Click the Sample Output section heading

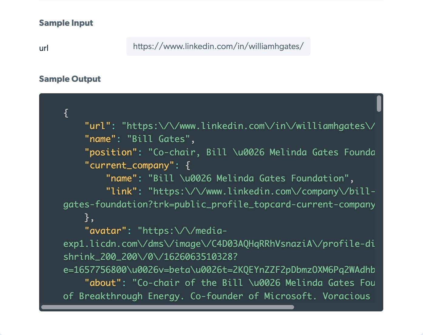point(70,79)
